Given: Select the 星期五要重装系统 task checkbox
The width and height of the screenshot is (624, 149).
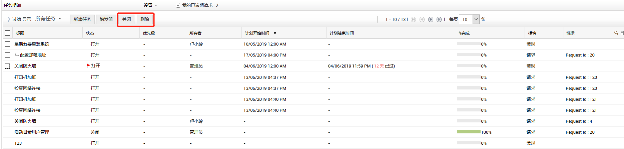Looking at the screenshot, I should pyautogui.click(x=7, y=44).
